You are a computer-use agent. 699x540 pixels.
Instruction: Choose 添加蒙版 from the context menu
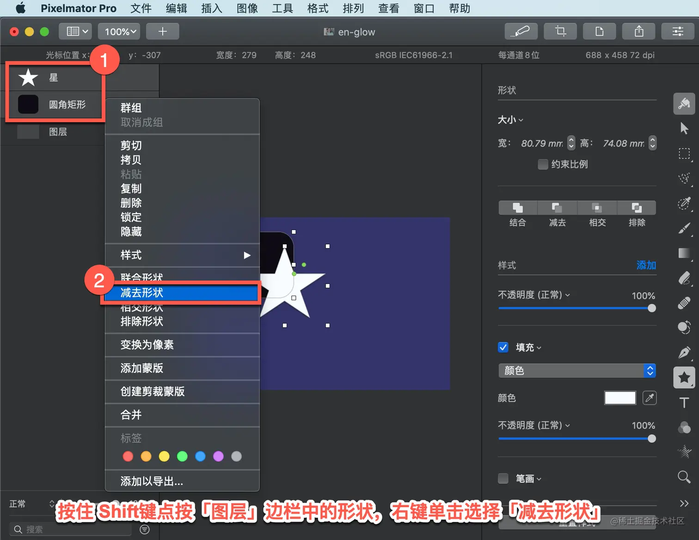(x=182, y=368)
